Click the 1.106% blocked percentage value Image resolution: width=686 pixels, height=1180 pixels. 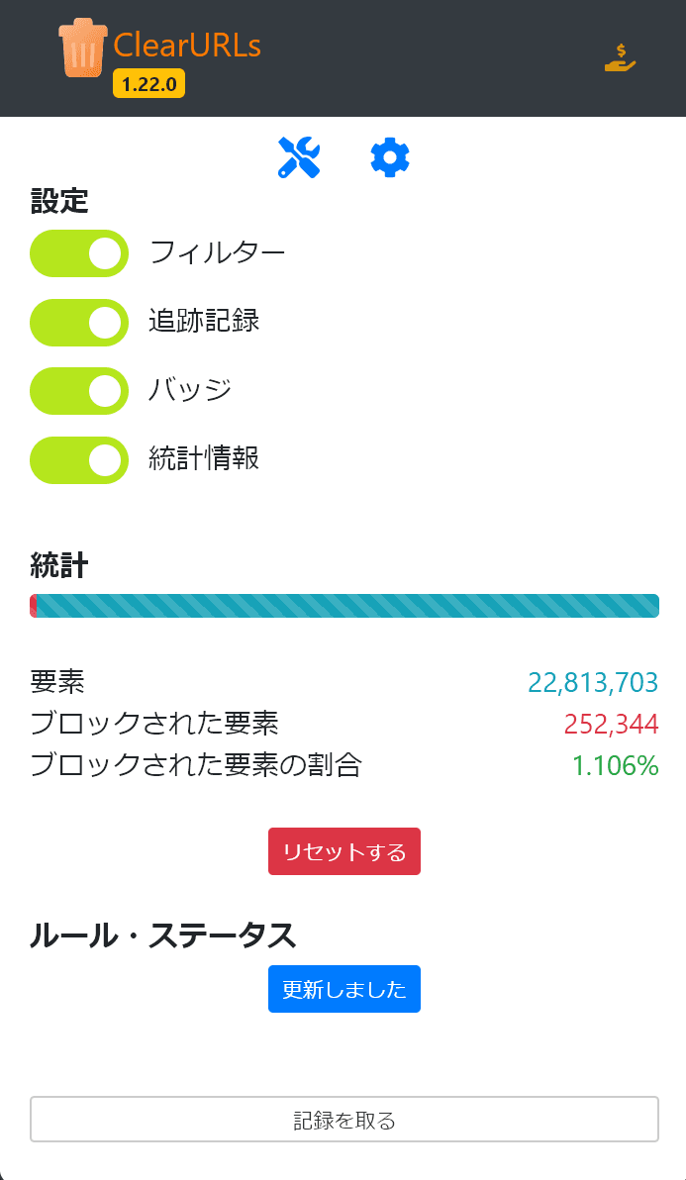click(x=616, y=765)
